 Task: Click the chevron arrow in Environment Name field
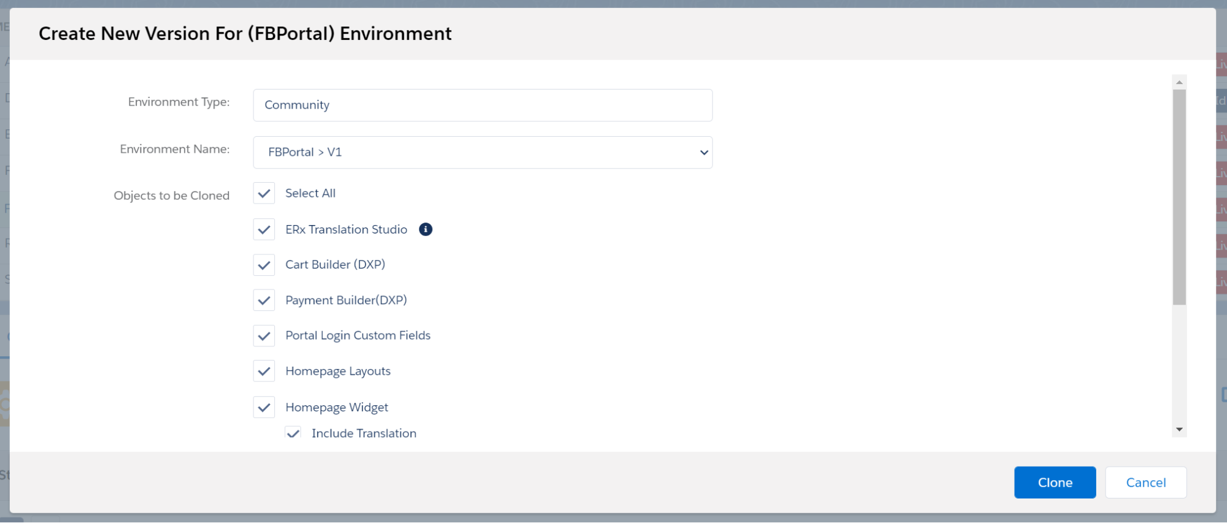(x=703, y=153)
